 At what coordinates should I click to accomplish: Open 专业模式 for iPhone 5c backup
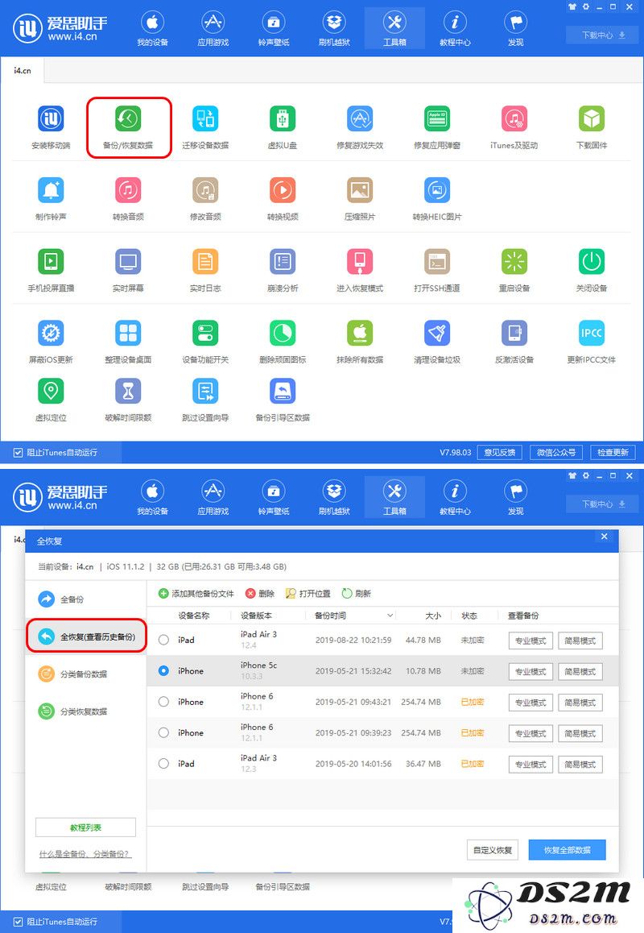click(x=530, y=672)
